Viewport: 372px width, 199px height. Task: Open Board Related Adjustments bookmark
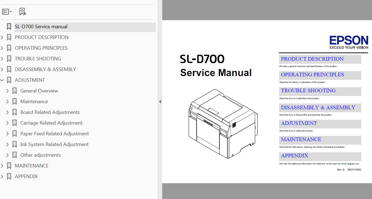pos(50,112)
